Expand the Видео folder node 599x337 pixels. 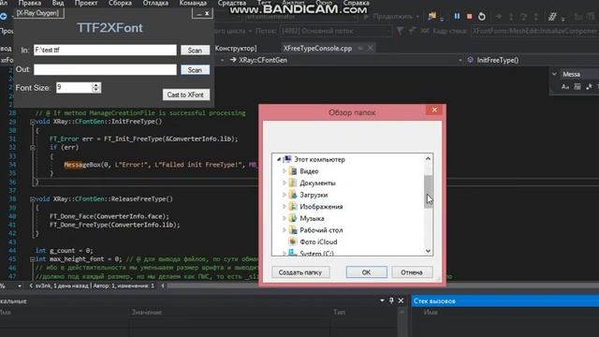[x=285, y=171]
